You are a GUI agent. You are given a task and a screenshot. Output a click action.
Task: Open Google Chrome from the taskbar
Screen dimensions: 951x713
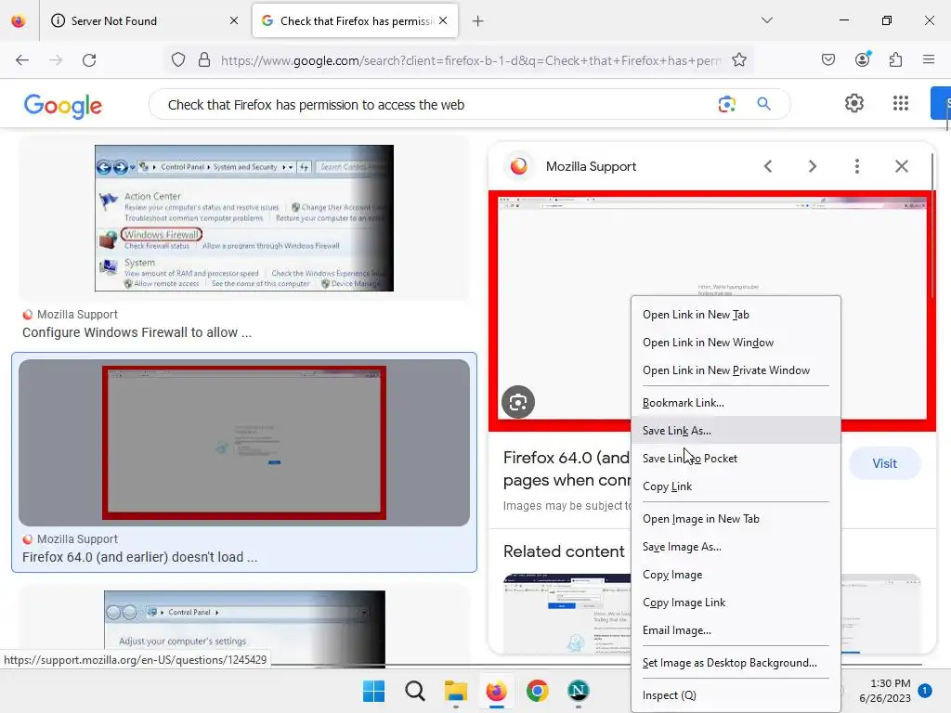(x=538, y=691)
